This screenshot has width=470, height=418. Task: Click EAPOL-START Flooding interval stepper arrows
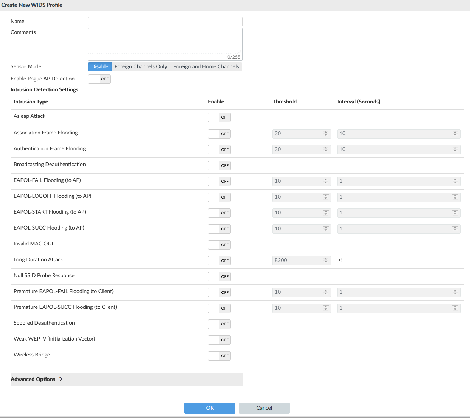click(x=455, y=213)
